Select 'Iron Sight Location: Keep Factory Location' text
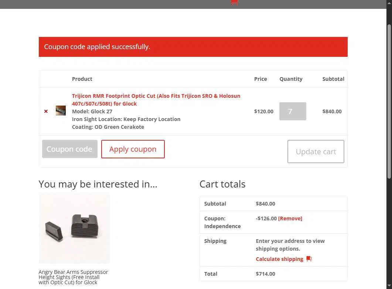The width and height of the screenshot is (392, 289). click(126, 119)
